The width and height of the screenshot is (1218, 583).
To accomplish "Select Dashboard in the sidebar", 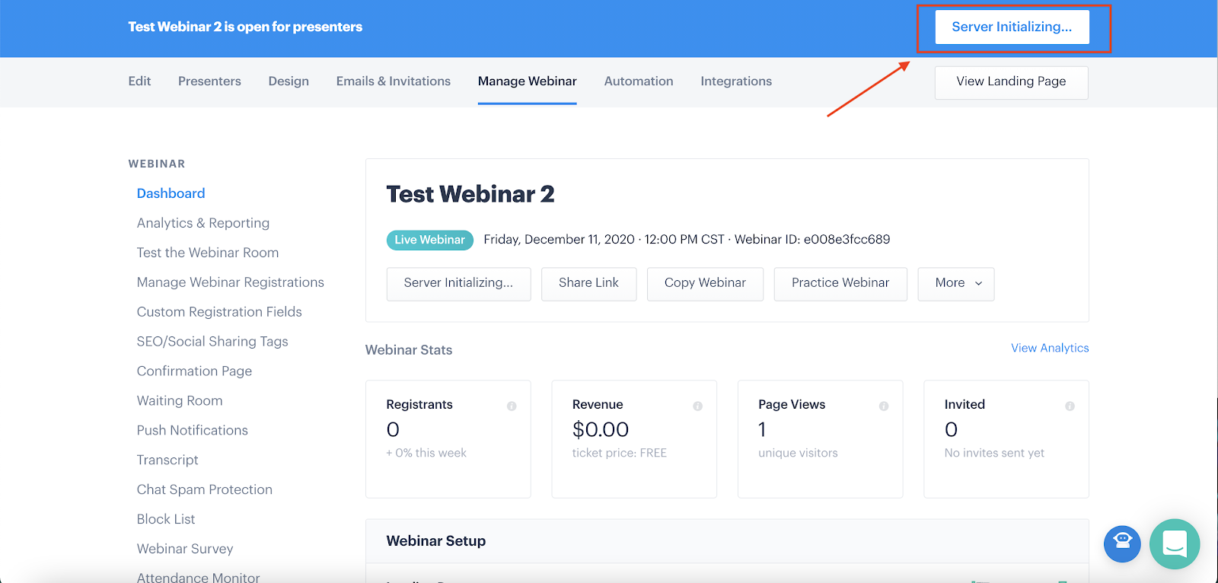I will (171, 193).
